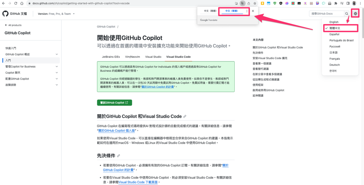Close the Google Translate popup
The height and width of the screenshot is (185, 364).
click(x=253, y=11)
